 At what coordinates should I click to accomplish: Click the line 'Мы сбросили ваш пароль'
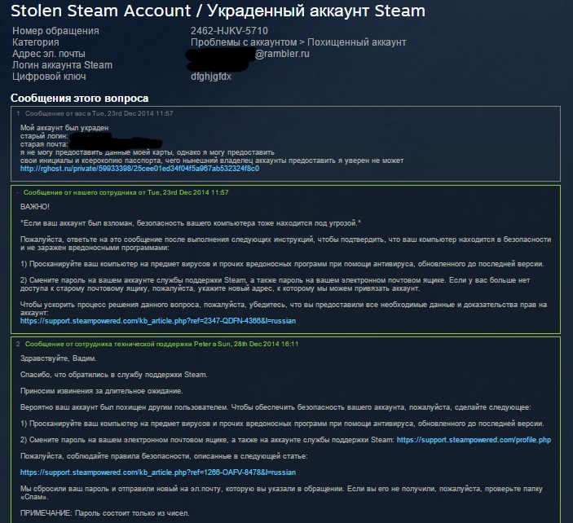pos(281,493)
